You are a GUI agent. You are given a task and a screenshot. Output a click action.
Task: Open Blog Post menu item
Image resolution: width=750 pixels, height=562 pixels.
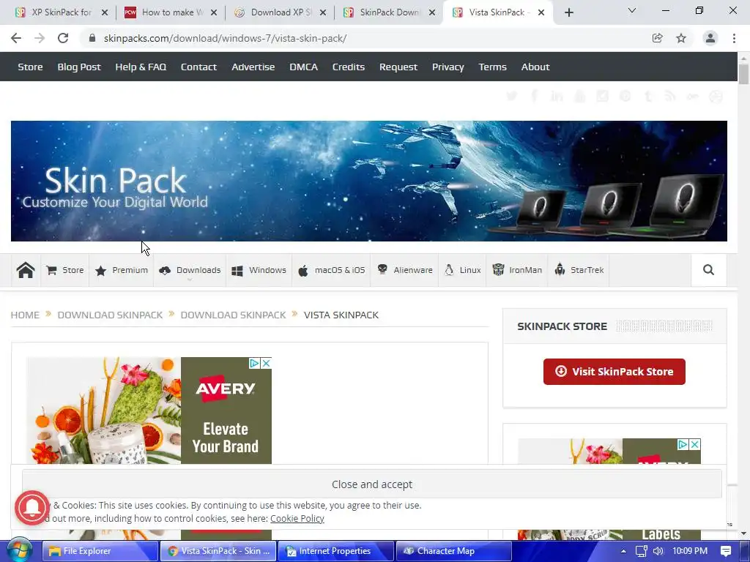(79, 67)
